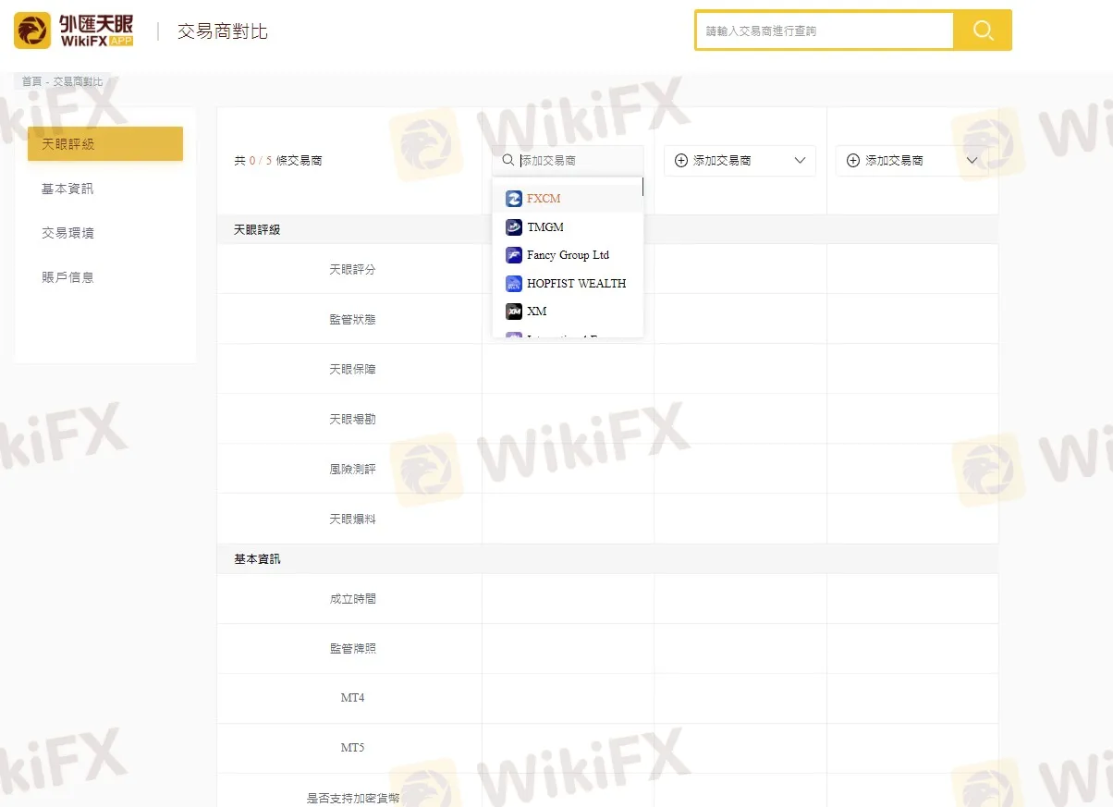Follow the 首頁 breadcrumb link

pyautogui.click(x=32, y=81)
